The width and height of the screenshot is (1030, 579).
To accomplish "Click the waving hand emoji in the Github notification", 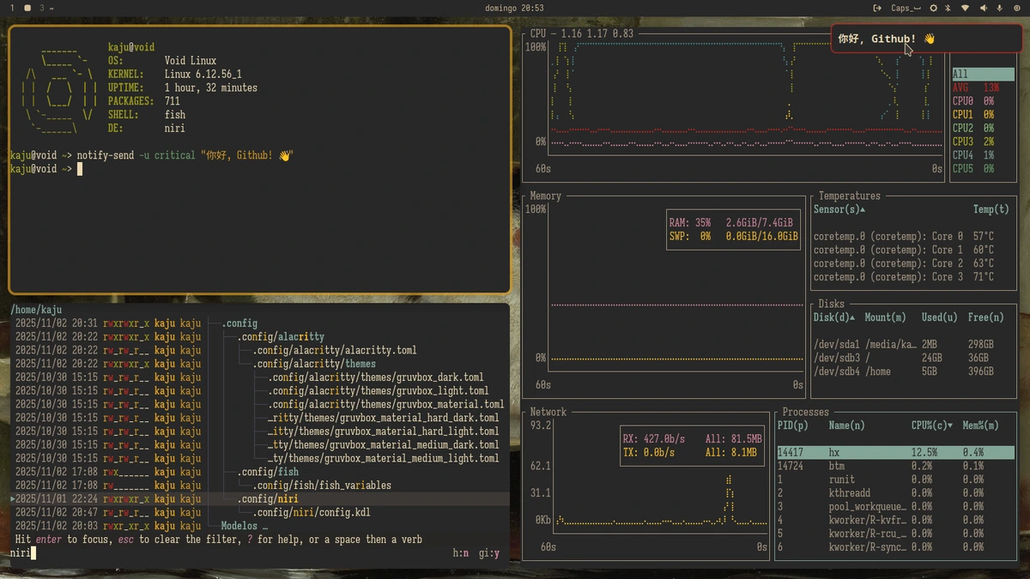I will pos(928,38).
